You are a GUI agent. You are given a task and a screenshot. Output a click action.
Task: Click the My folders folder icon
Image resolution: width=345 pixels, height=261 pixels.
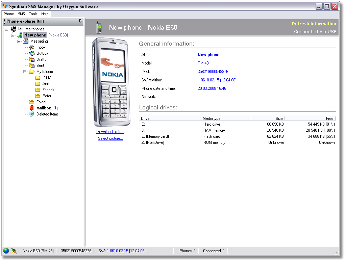(x=32, y=72)
